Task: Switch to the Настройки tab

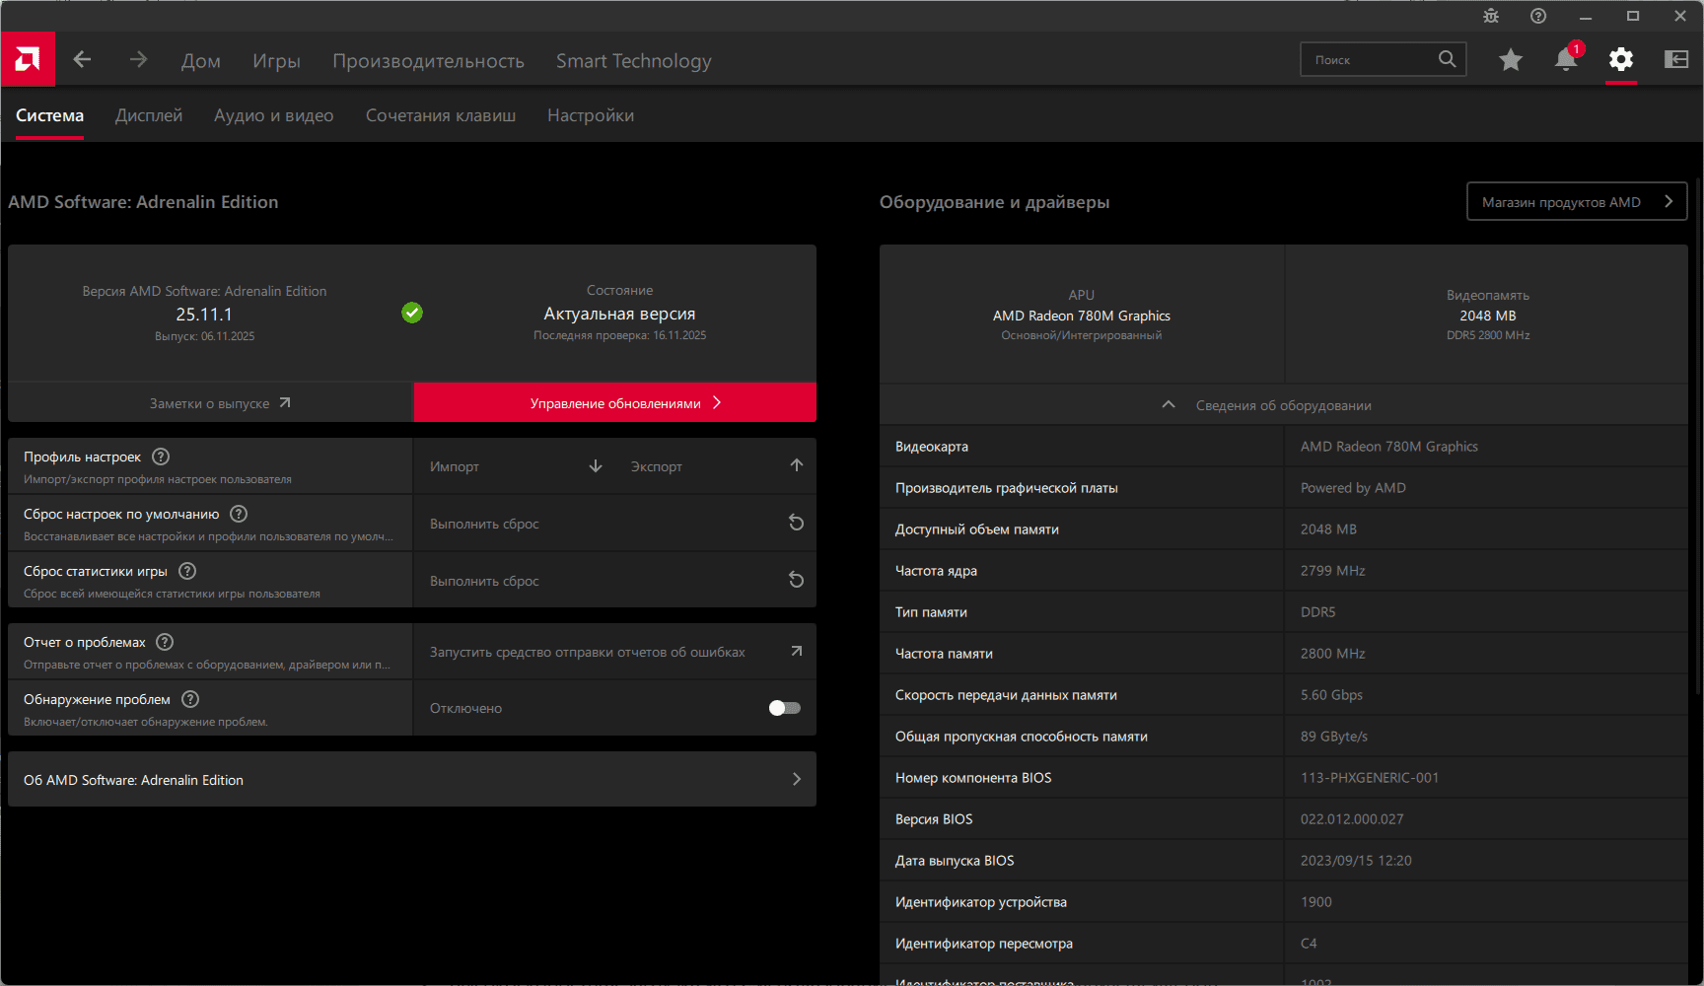Action: coord(591,115)
